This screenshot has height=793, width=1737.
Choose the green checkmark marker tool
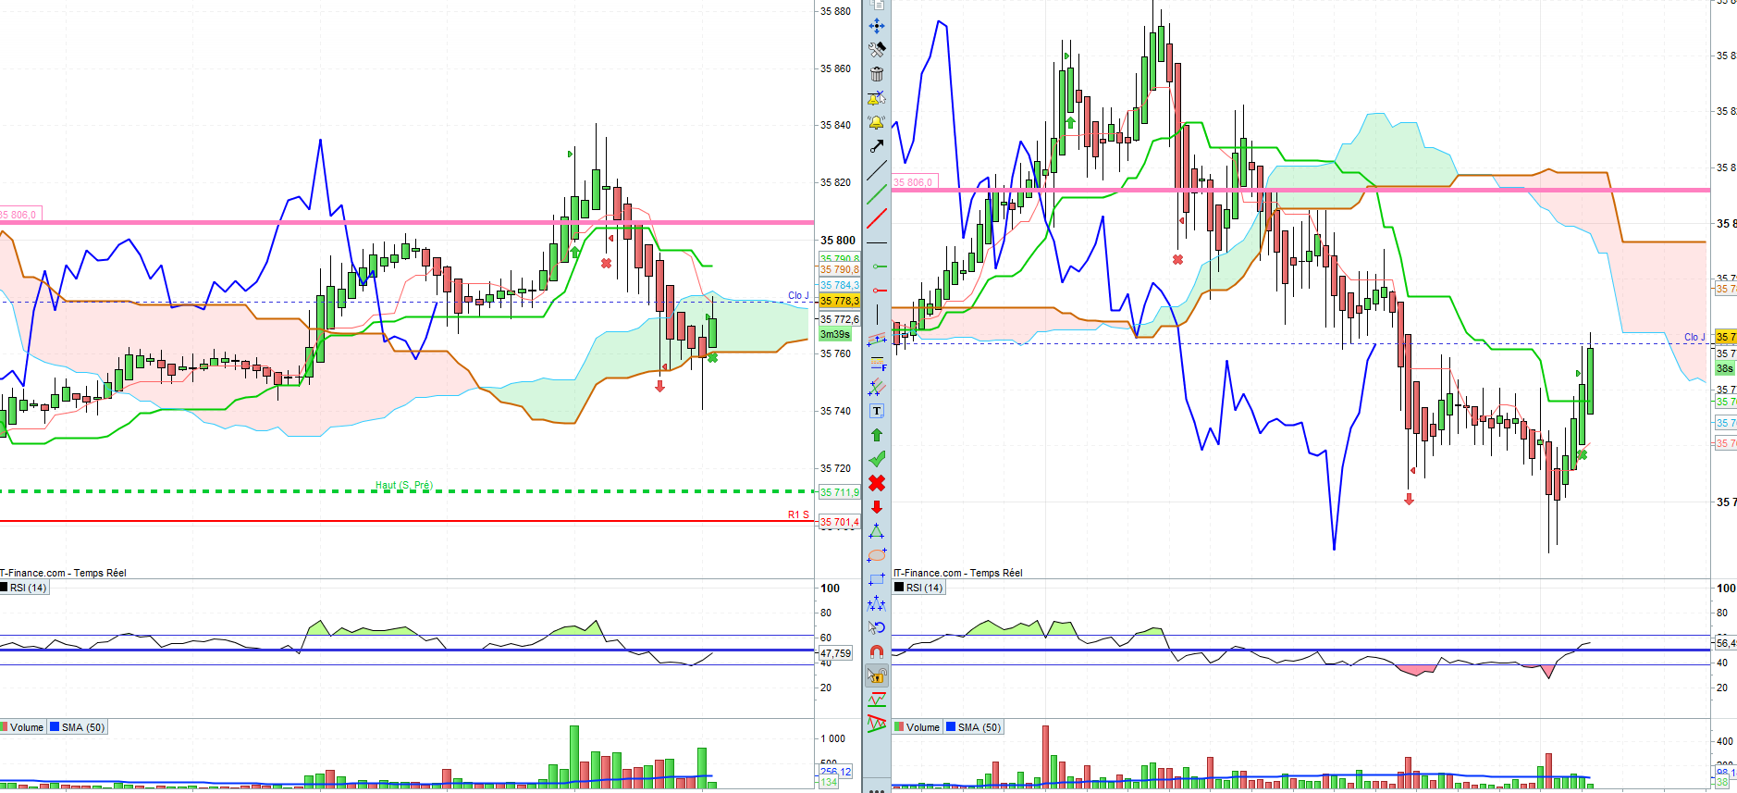click(877, 459)
